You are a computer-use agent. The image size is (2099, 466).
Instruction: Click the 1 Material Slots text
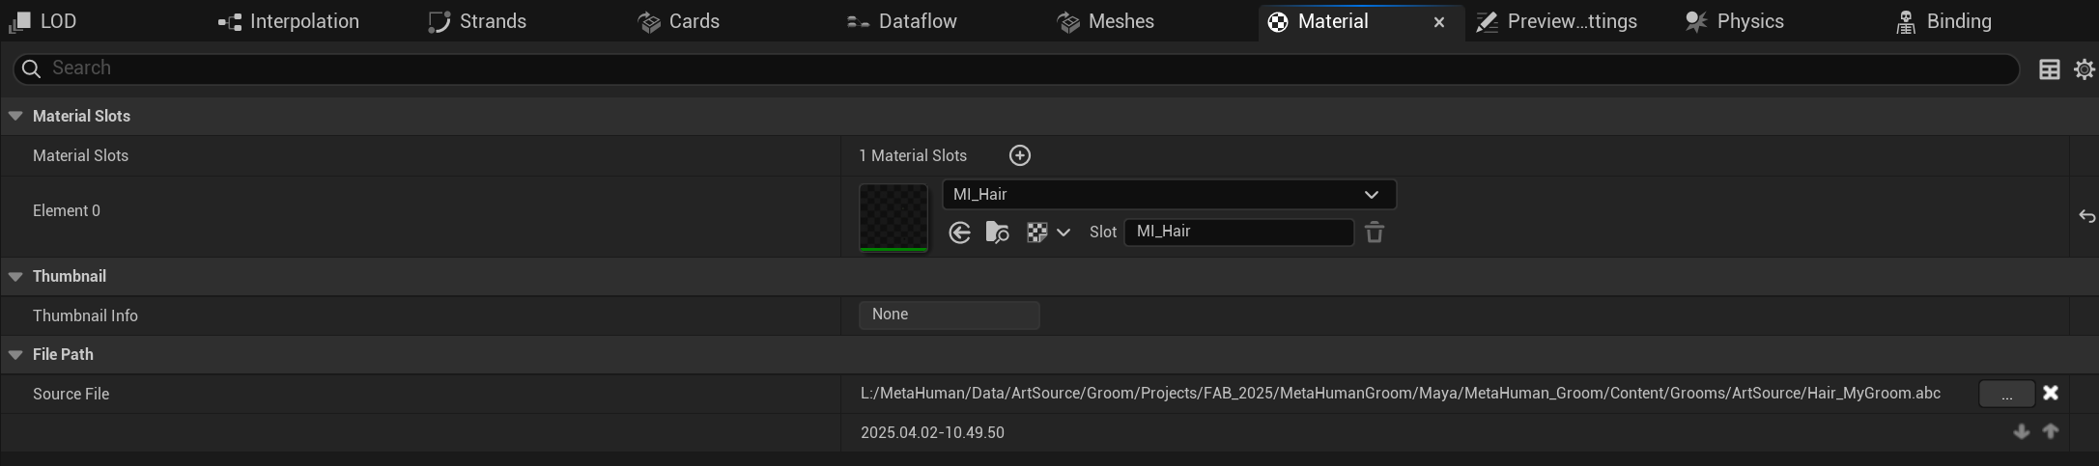(913, 155)
